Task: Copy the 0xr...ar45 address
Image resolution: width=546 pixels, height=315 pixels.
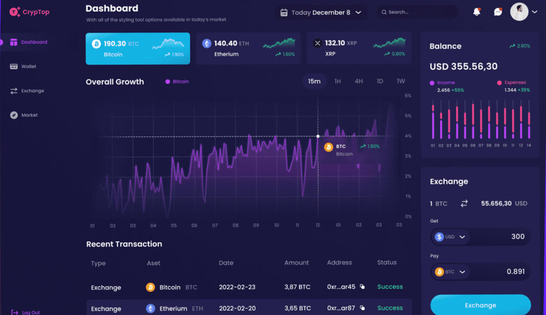Action: (x=362, y=287)
